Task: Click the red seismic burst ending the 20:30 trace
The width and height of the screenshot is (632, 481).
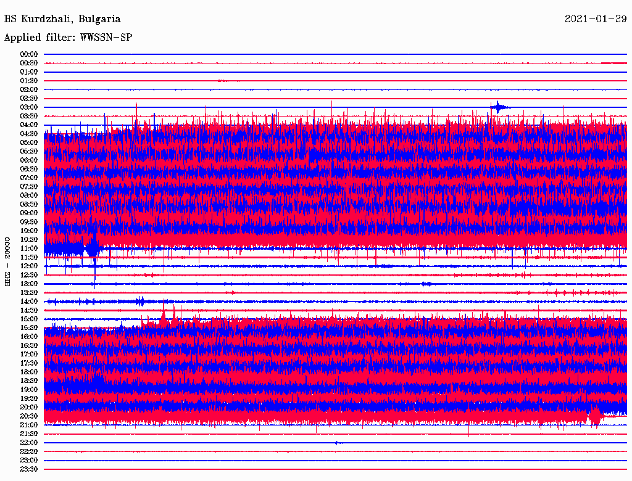Action: coord(594,417)
